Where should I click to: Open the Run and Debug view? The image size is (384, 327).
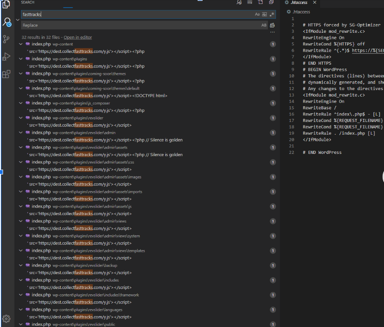pos(6,56)
